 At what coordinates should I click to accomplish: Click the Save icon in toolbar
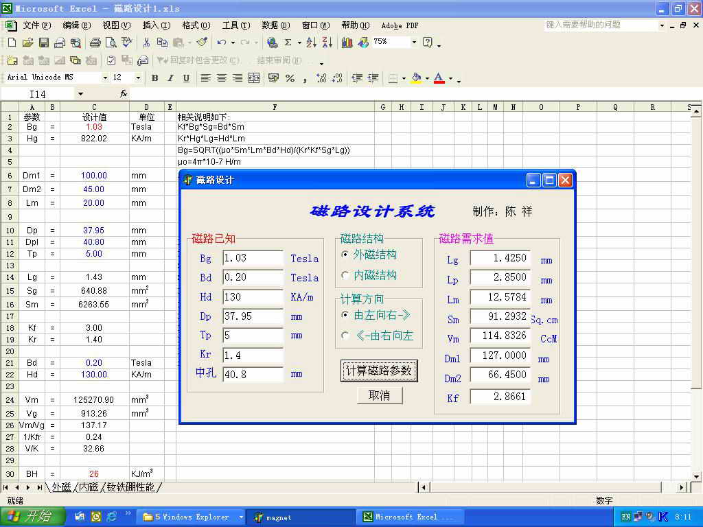click(x=43, y=43)
